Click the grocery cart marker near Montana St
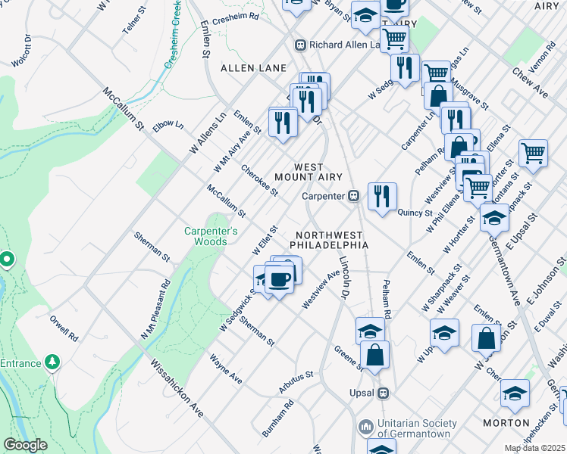Screen dimensions: 567x454 coord(478,188)
